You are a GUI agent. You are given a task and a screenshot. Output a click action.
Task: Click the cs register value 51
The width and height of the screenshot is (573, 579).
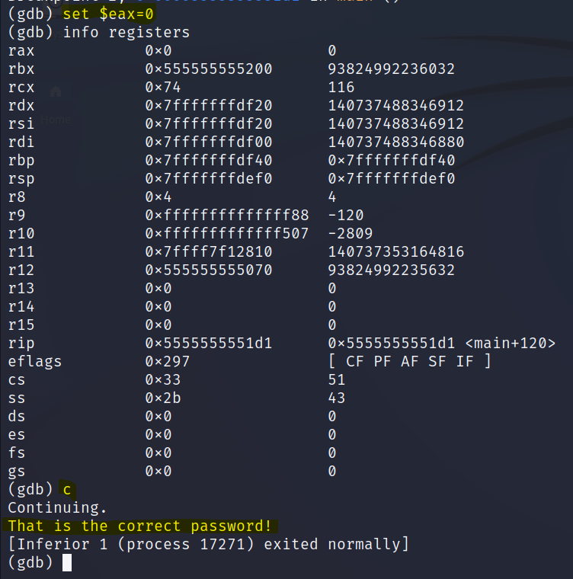(x=337, y=379)
